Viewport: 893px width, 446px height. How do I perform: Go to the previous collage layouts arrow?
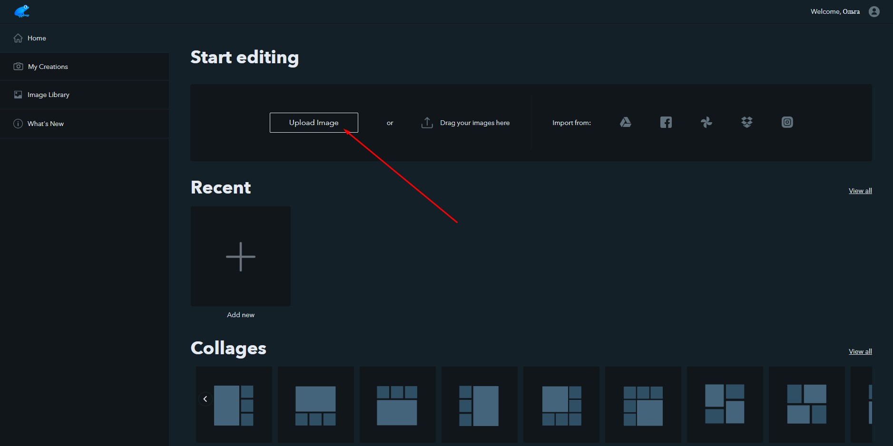coord(205,399)
